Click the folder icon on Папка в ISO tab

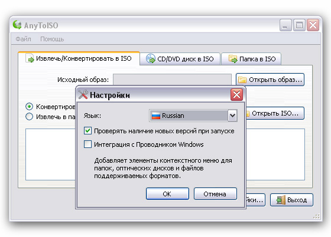(233, 59)
